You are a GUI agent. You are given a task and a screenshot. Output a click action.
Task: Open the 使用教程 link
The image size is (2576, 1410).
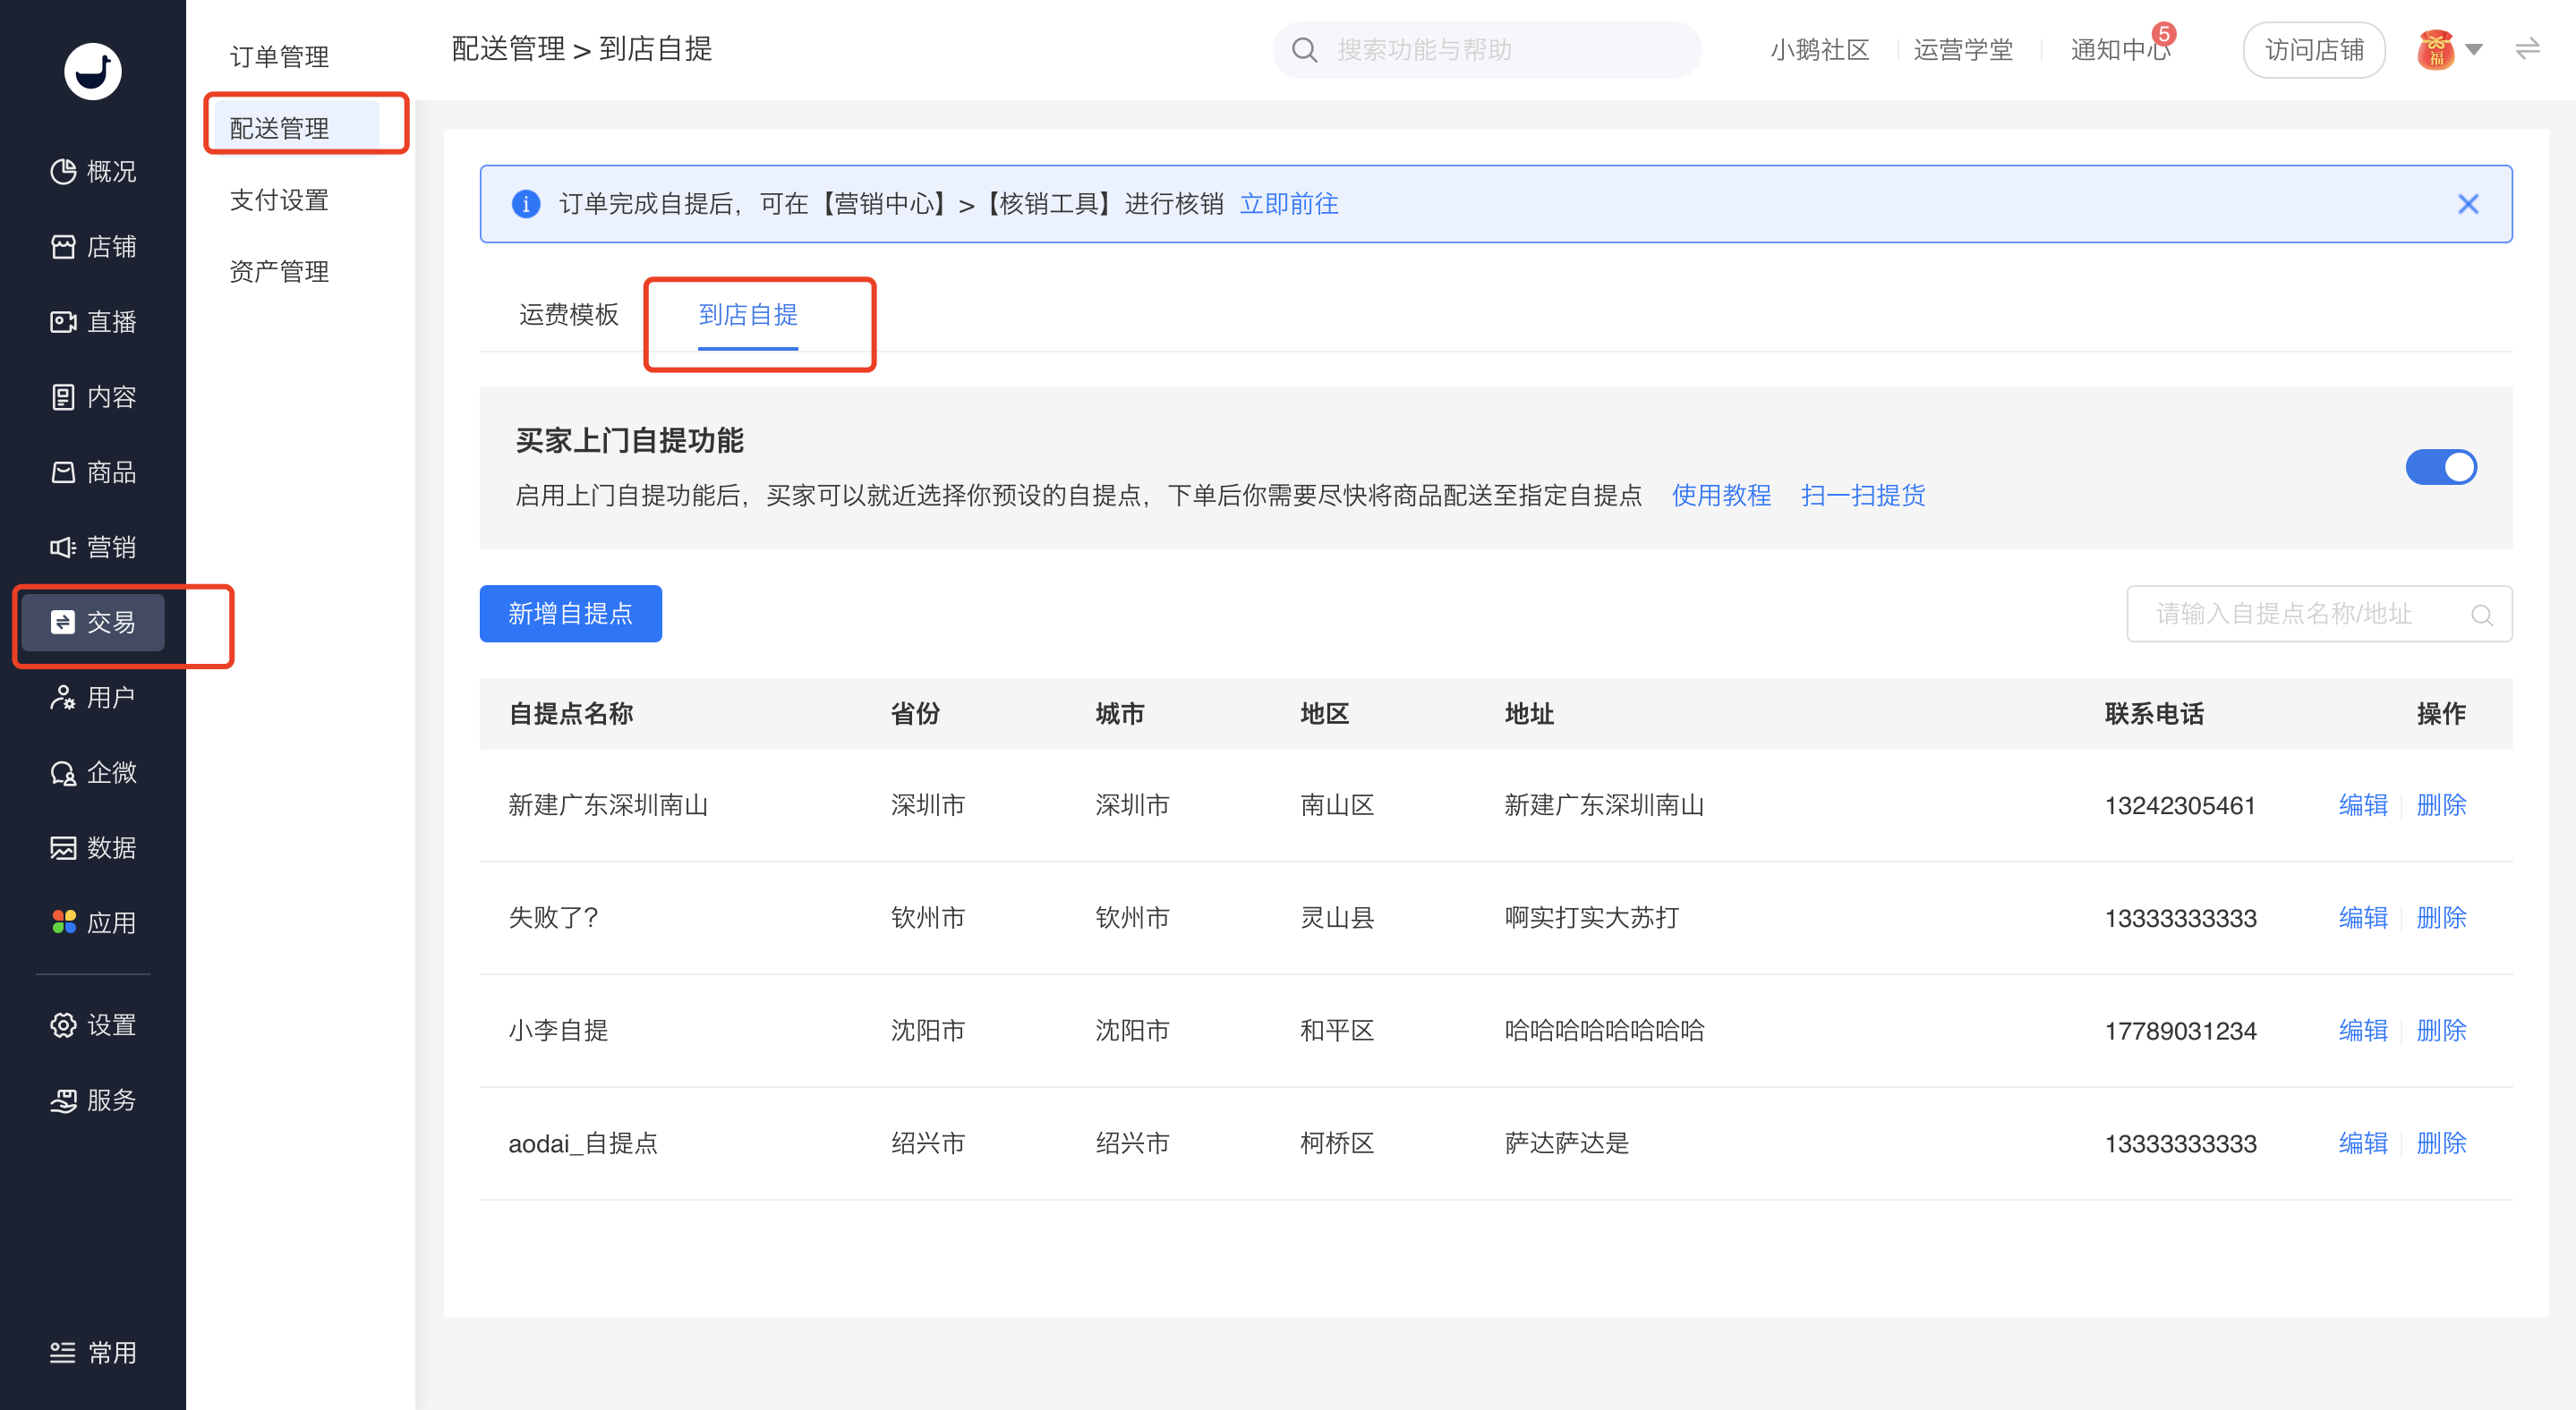[x=1721, y=496]
